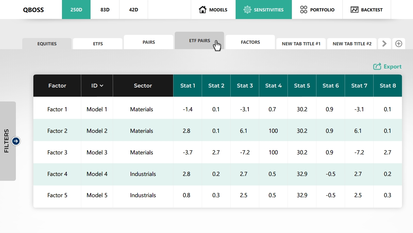Click the Portfolio four-circles icon
This screenshot has height=233, width=413.
pos(304,10)
